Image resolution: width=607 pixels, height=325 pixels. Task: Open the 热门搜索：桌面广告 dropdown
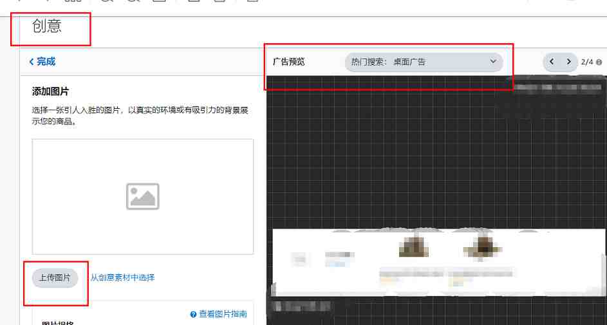click(x=424, y=62)
